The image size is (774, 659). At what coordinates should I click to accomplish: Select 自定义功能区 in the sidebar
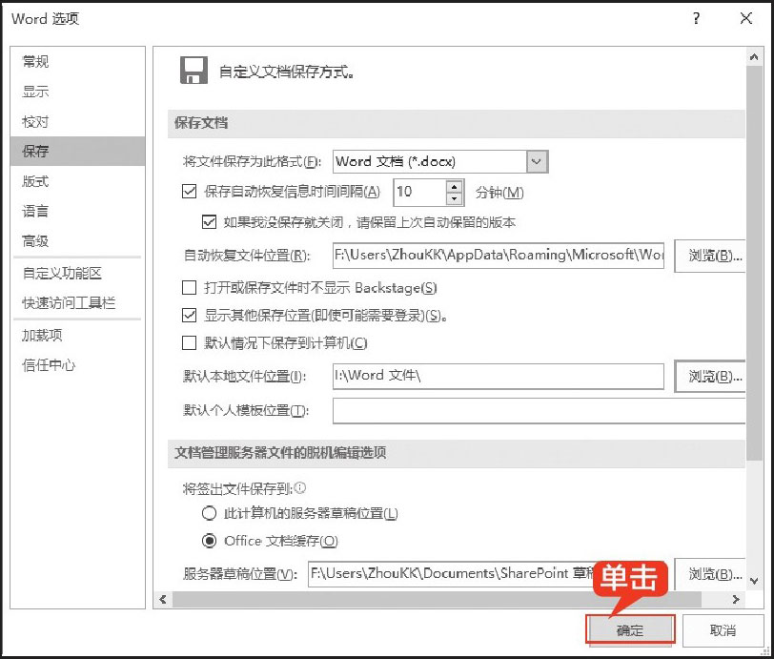[x=62, y=274]
